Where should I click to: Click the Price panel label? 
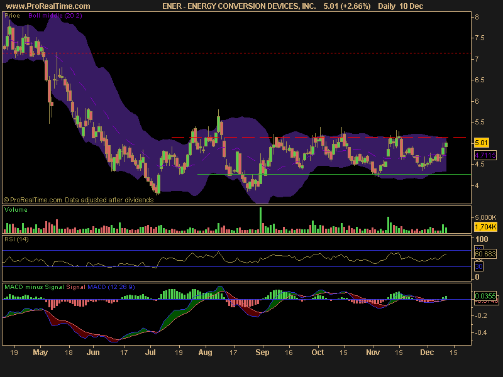12,15
